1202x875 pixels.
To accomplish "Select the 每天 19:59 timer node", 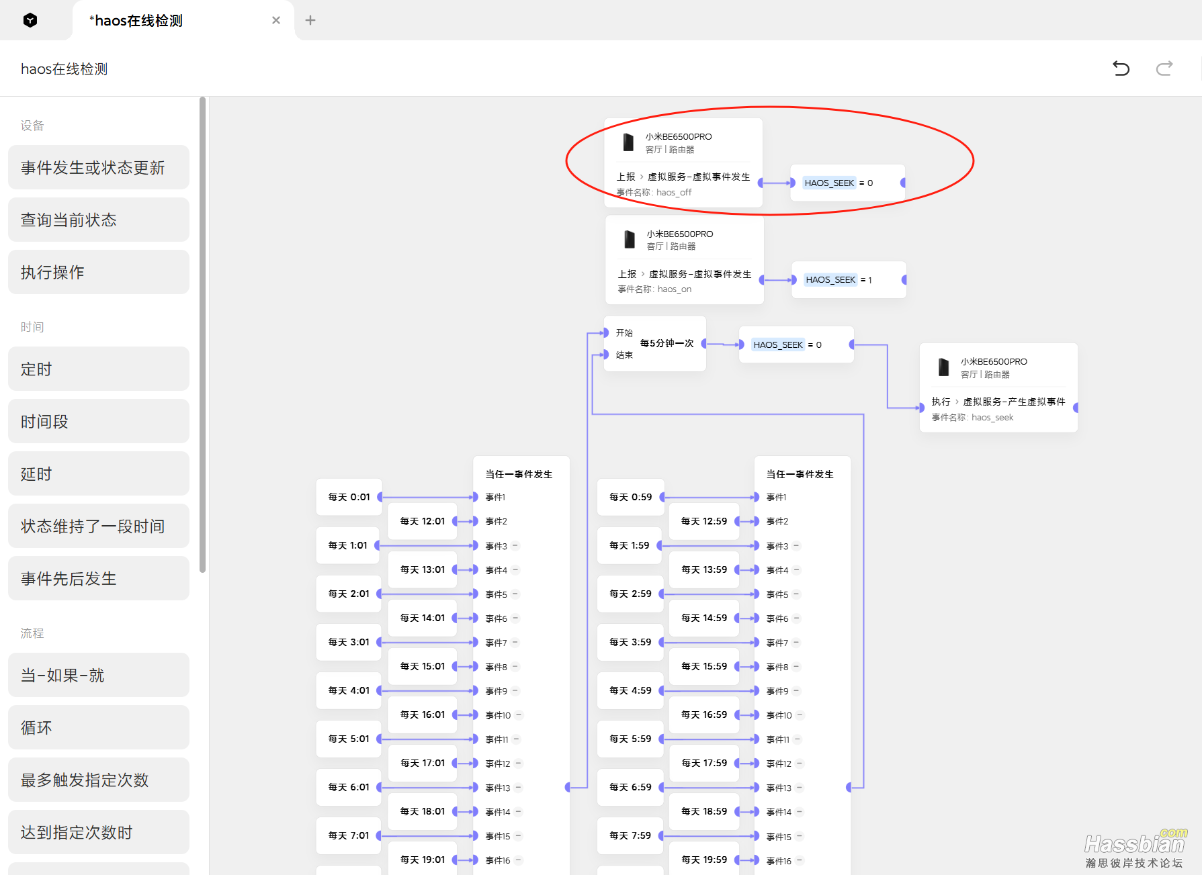I will click(704, 860).
